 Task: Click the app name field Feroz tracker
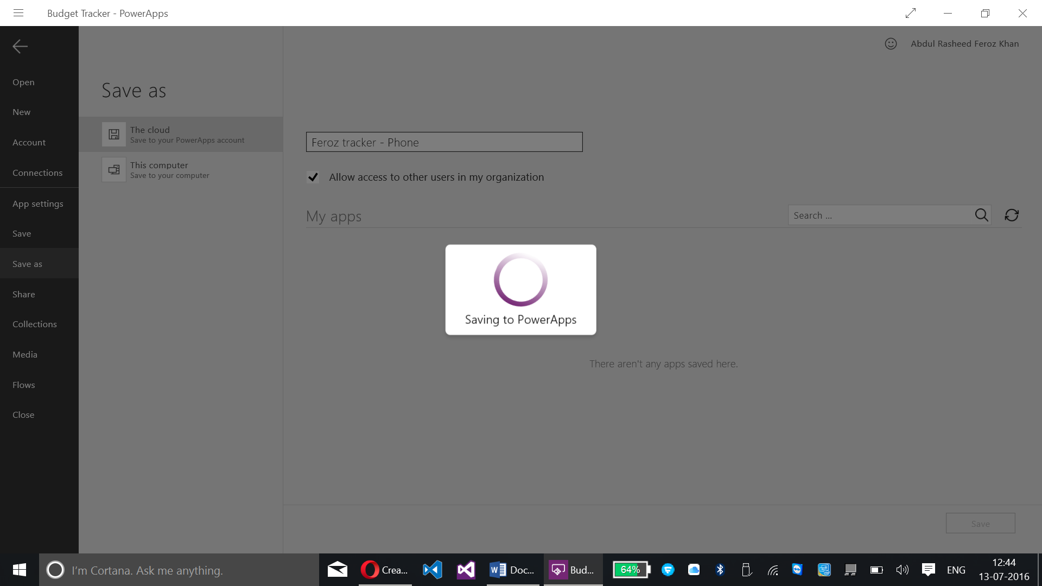pyautogui.click(x=444, y=142)
